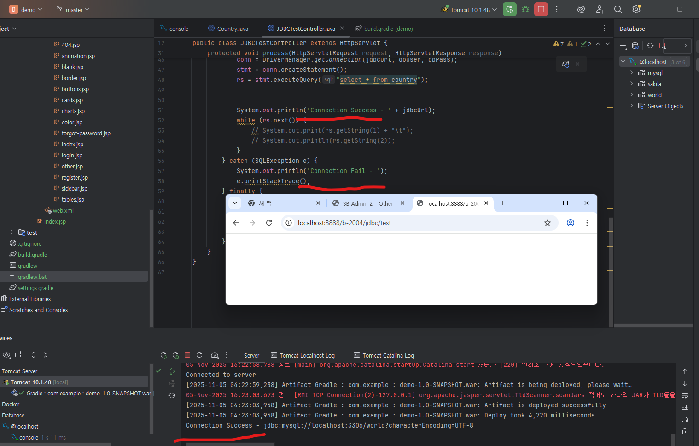Open data source properties in the Database panel
Screen dimensions: 699x446
coord(635,46)
